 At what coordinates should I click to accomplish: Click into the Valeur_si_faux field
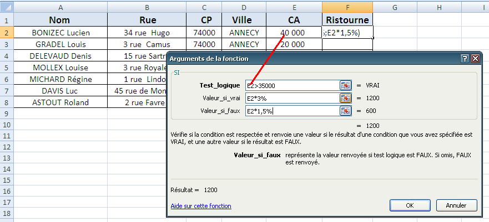292,111
